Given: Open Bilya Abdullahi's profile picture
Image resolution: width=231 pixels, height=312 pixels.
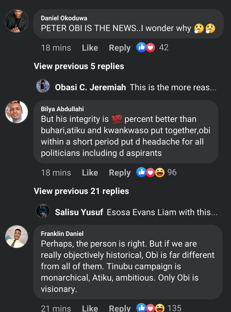Looking at the screenshot, I should click(17, 112).
